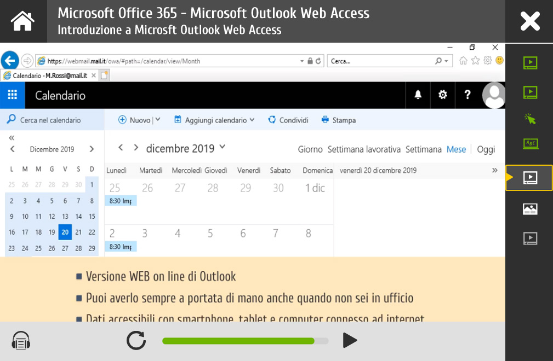Open the address bar history dropdown arrow
553x361 pixels.
(x=302, y=61)
